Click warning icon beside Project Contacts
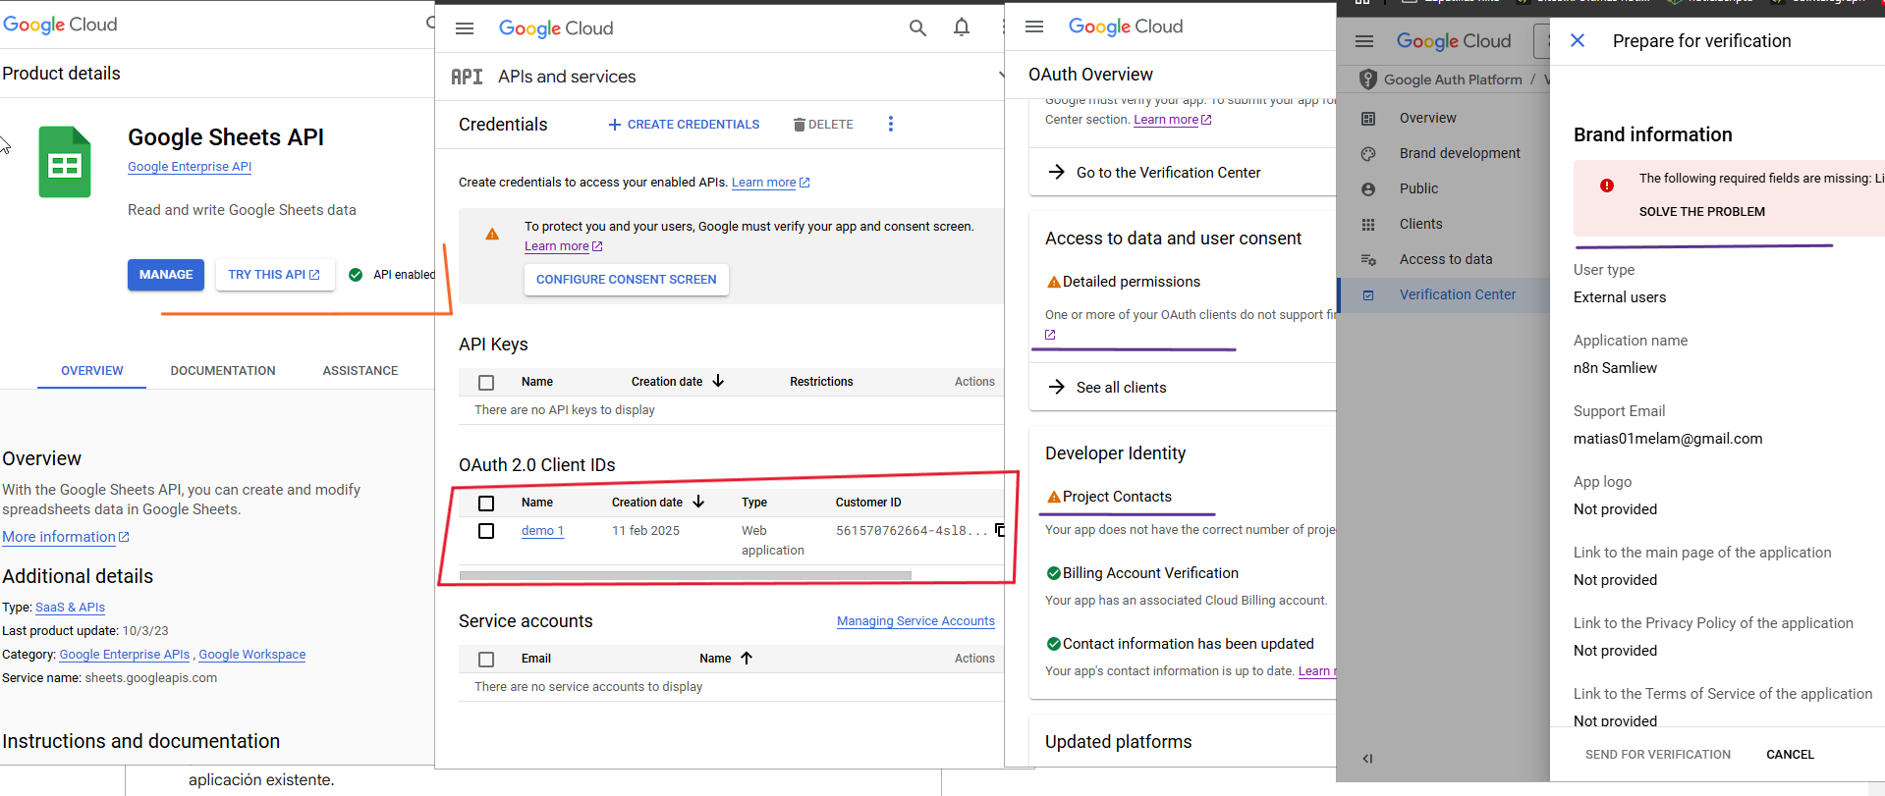This screenshot has width=1885, height=796. pyautogui.click(x=1053, y=497)
